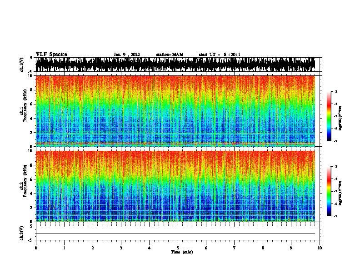Click the ch.1 frequency tick label "6"
This screenshot has width=360, height=278.
32,104
